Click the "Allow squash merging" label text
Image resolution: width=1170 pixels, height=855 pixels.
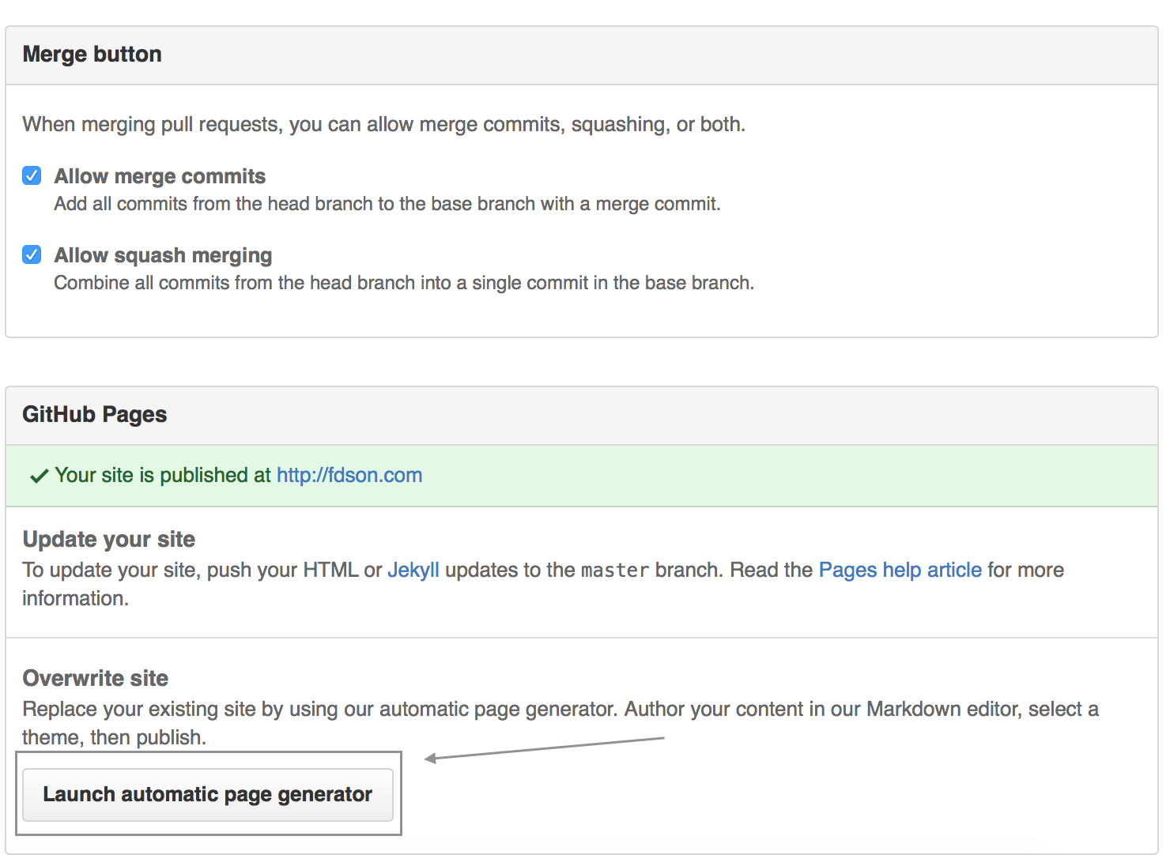[163, 255]
